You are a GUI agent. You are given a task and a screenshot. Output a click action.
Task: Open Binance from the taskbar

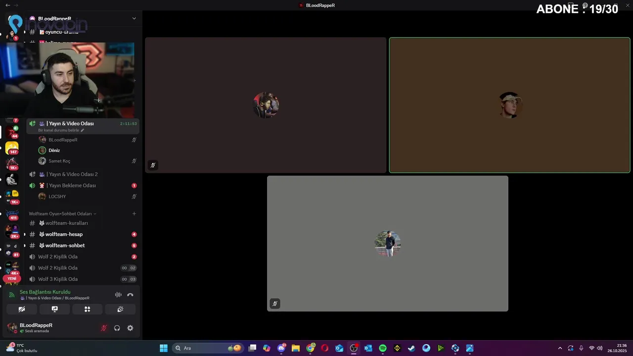pos(397,348)
